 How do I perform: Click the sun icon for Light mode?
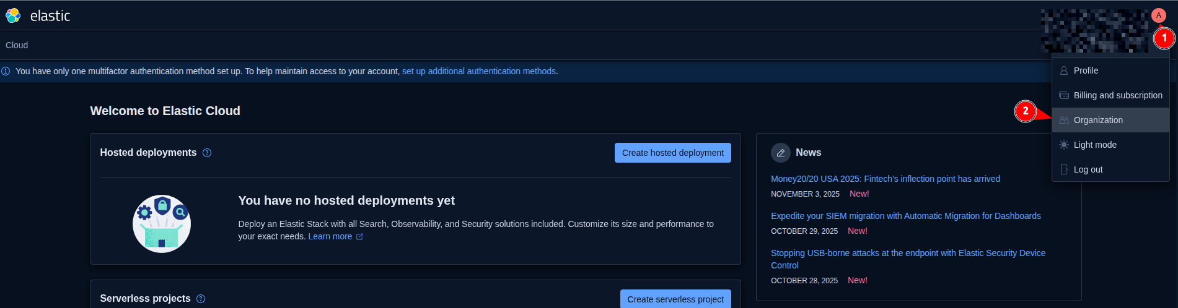click(1064, 145)
